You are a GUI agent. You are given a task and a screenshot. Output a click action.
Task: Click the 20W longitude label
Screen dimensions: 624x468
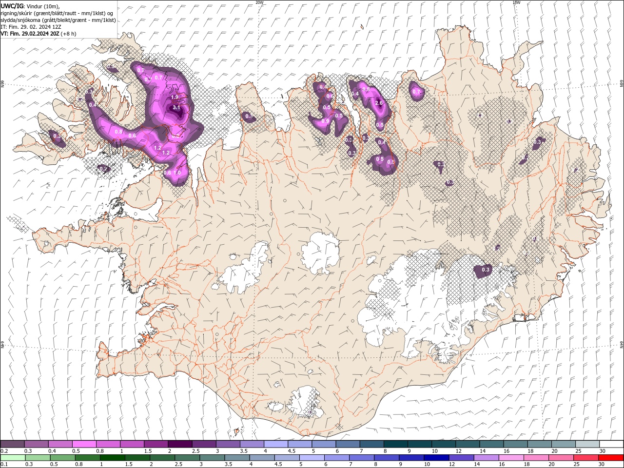tap(260, 2)
